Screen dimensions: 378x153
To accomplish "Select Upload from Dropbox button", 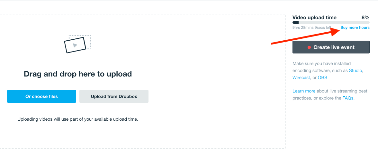I will click(114, 96).
